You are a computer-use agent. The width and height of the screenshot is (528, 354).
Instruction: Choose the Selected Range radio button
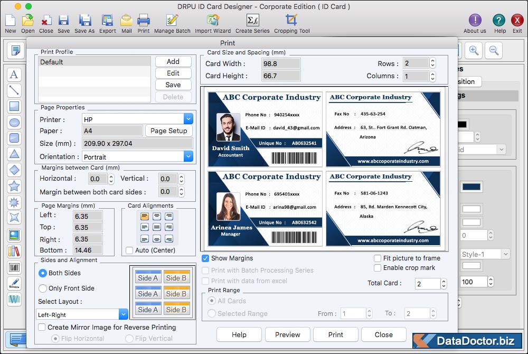212,313
